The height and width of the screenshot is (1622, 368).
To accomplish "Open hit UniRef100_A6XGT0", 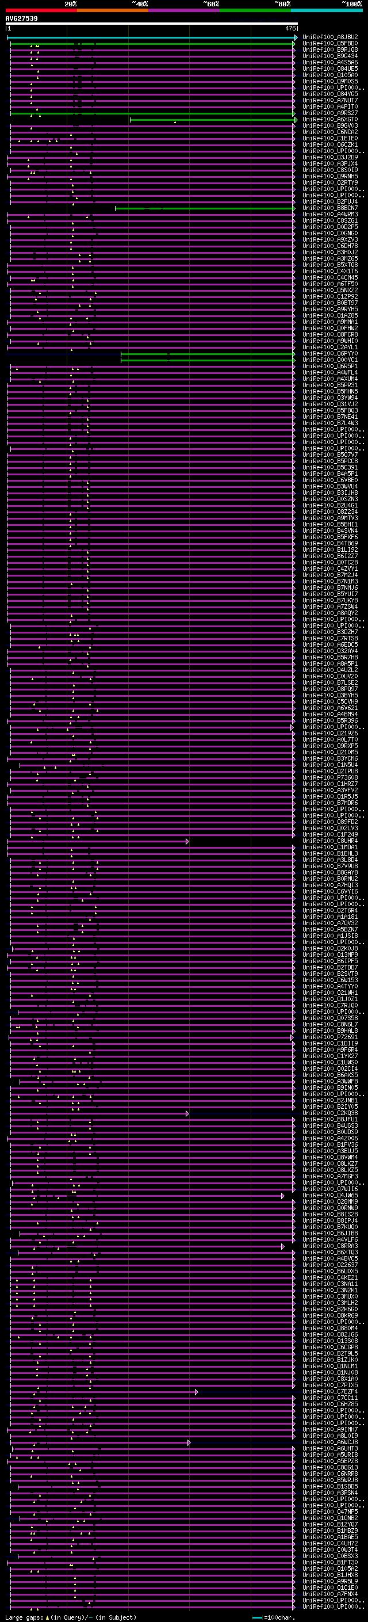I will (x=329, y=120).
